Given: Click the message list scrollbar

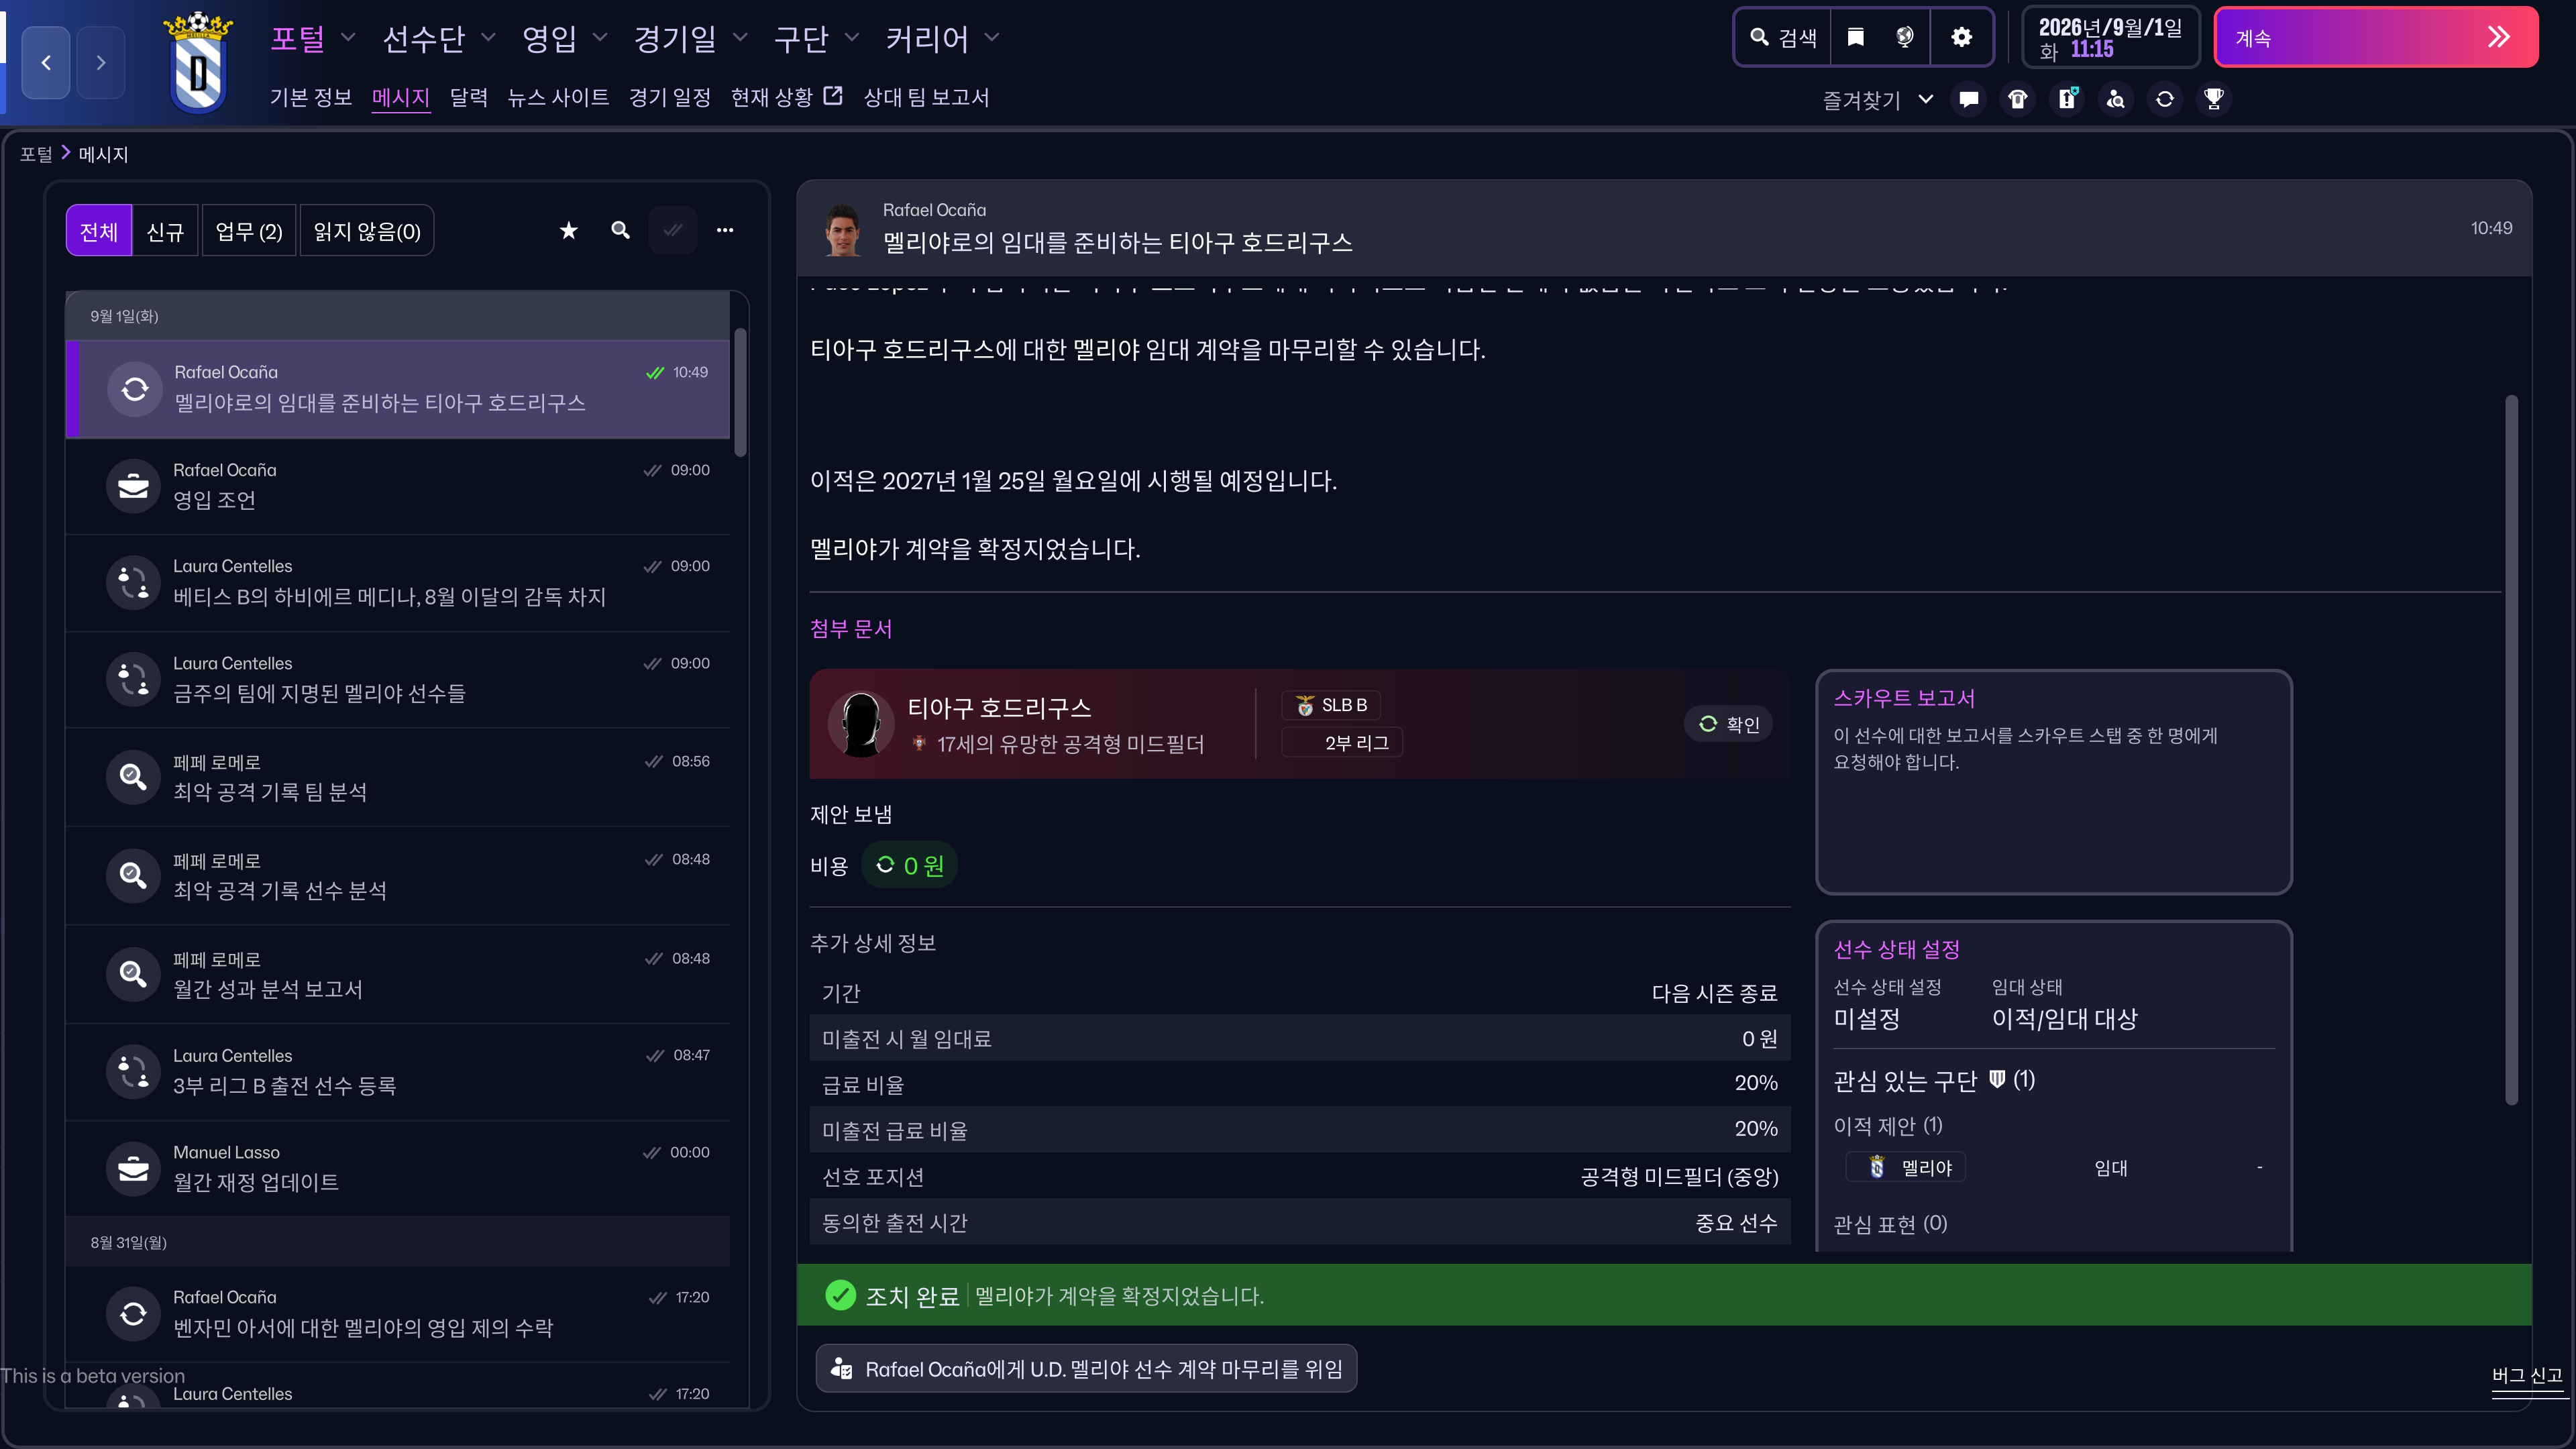Looking at the screenshot, I should coord(740,392).
